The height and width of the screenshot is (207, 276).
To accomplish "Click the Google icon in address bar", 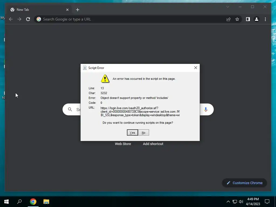I will pyautogui.click(x=39, y=19).
